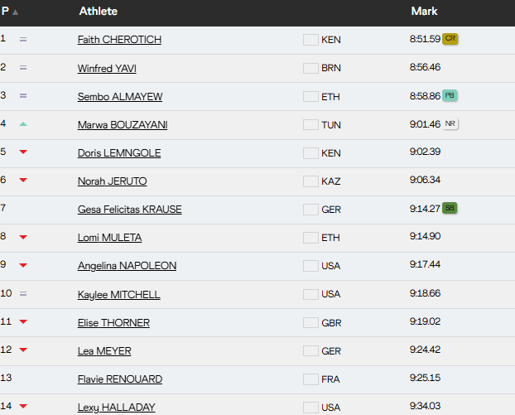Click the PB badge next to 8:58.86
515x415 pixels.
click(450, 95)
